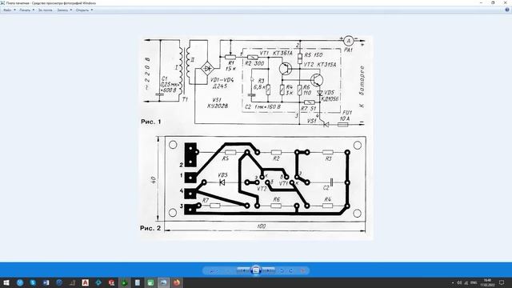
Task: Open the Windows notification center
Action: [x=502, y=282]
